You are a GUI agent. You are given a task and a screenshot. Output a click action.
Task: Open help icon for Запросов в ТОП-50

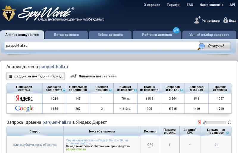181,90
